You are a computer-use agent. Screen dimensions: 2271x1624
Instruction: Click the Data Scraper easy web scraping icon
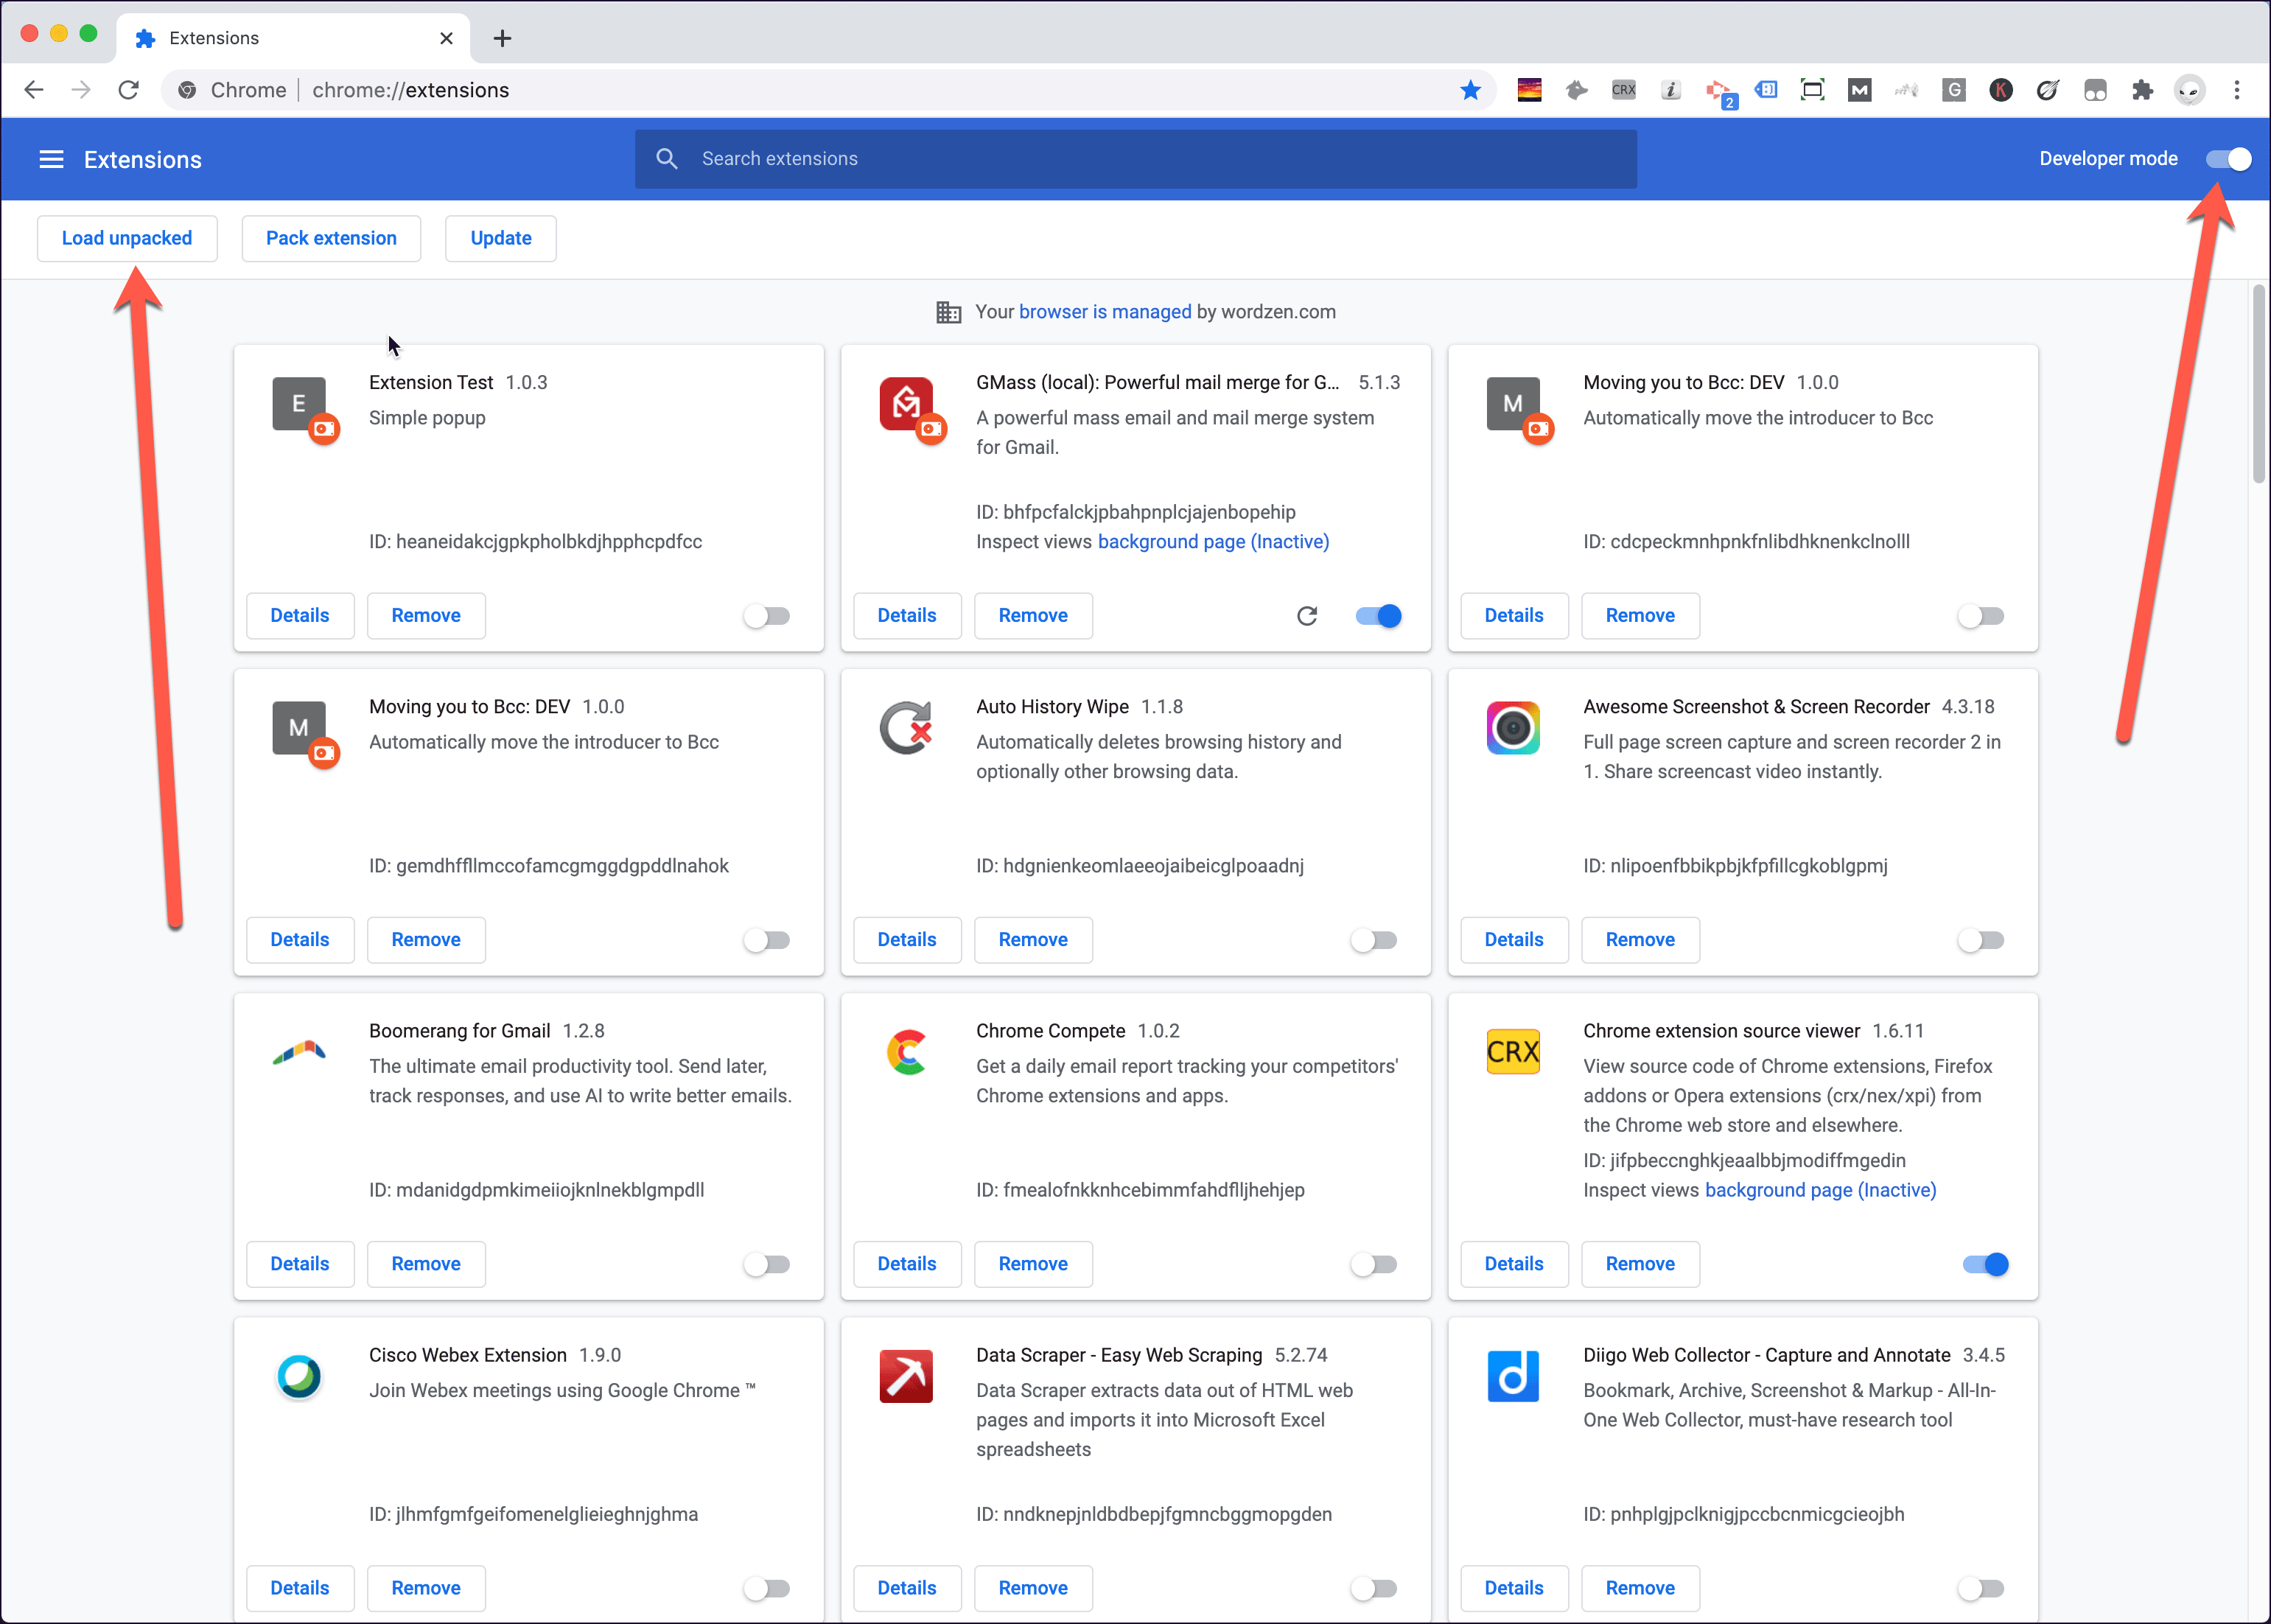[909, 1374]
